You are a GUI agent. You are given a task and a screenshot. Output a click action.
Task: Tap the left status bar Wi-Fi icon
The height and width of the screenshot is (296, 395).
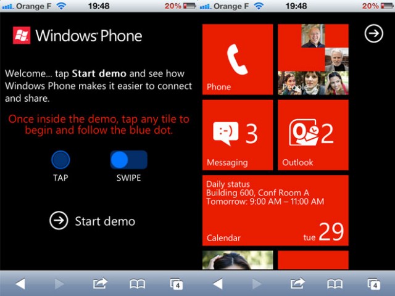[x=62, y=6]
